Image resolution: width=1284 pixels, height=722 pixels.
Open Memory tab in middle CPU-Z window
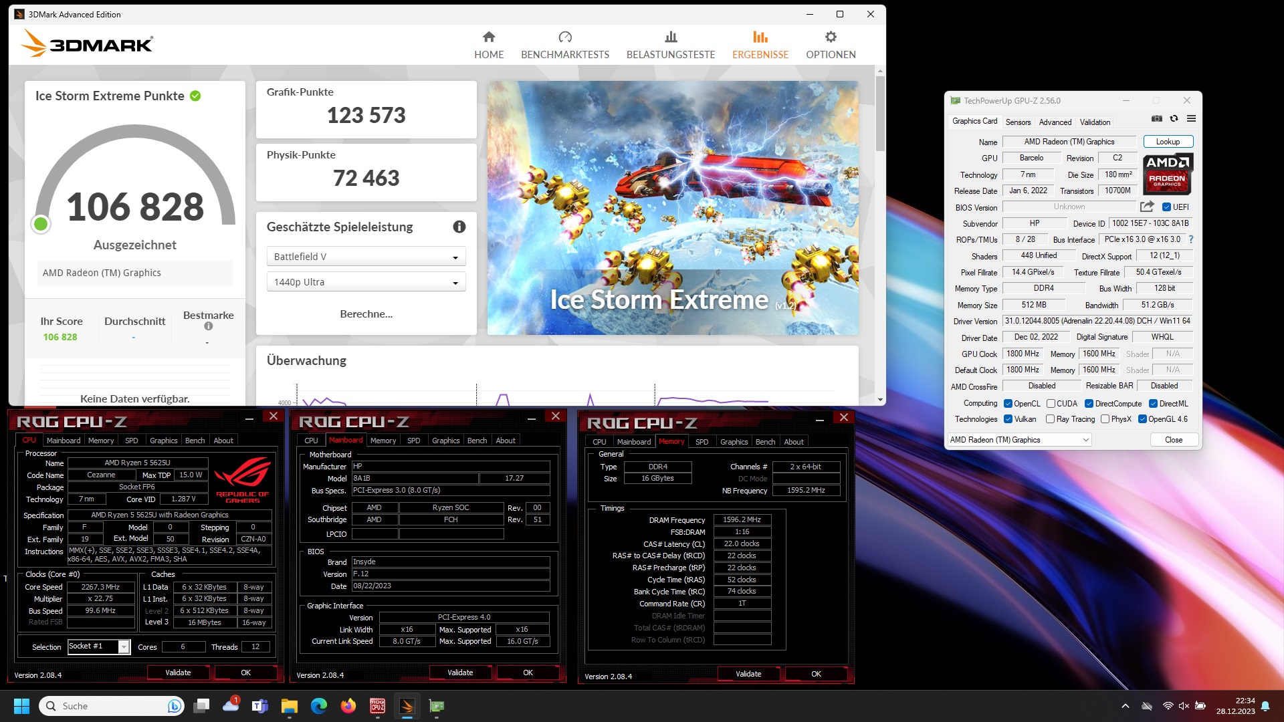[383, 441]
